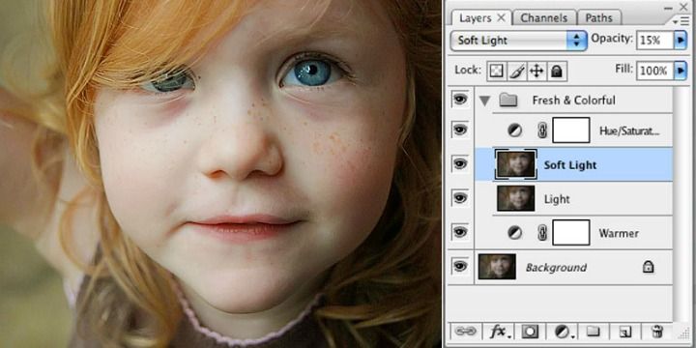Hide the Background layer
This screenshot has width=696, height=348.
(x=460, y=267)
